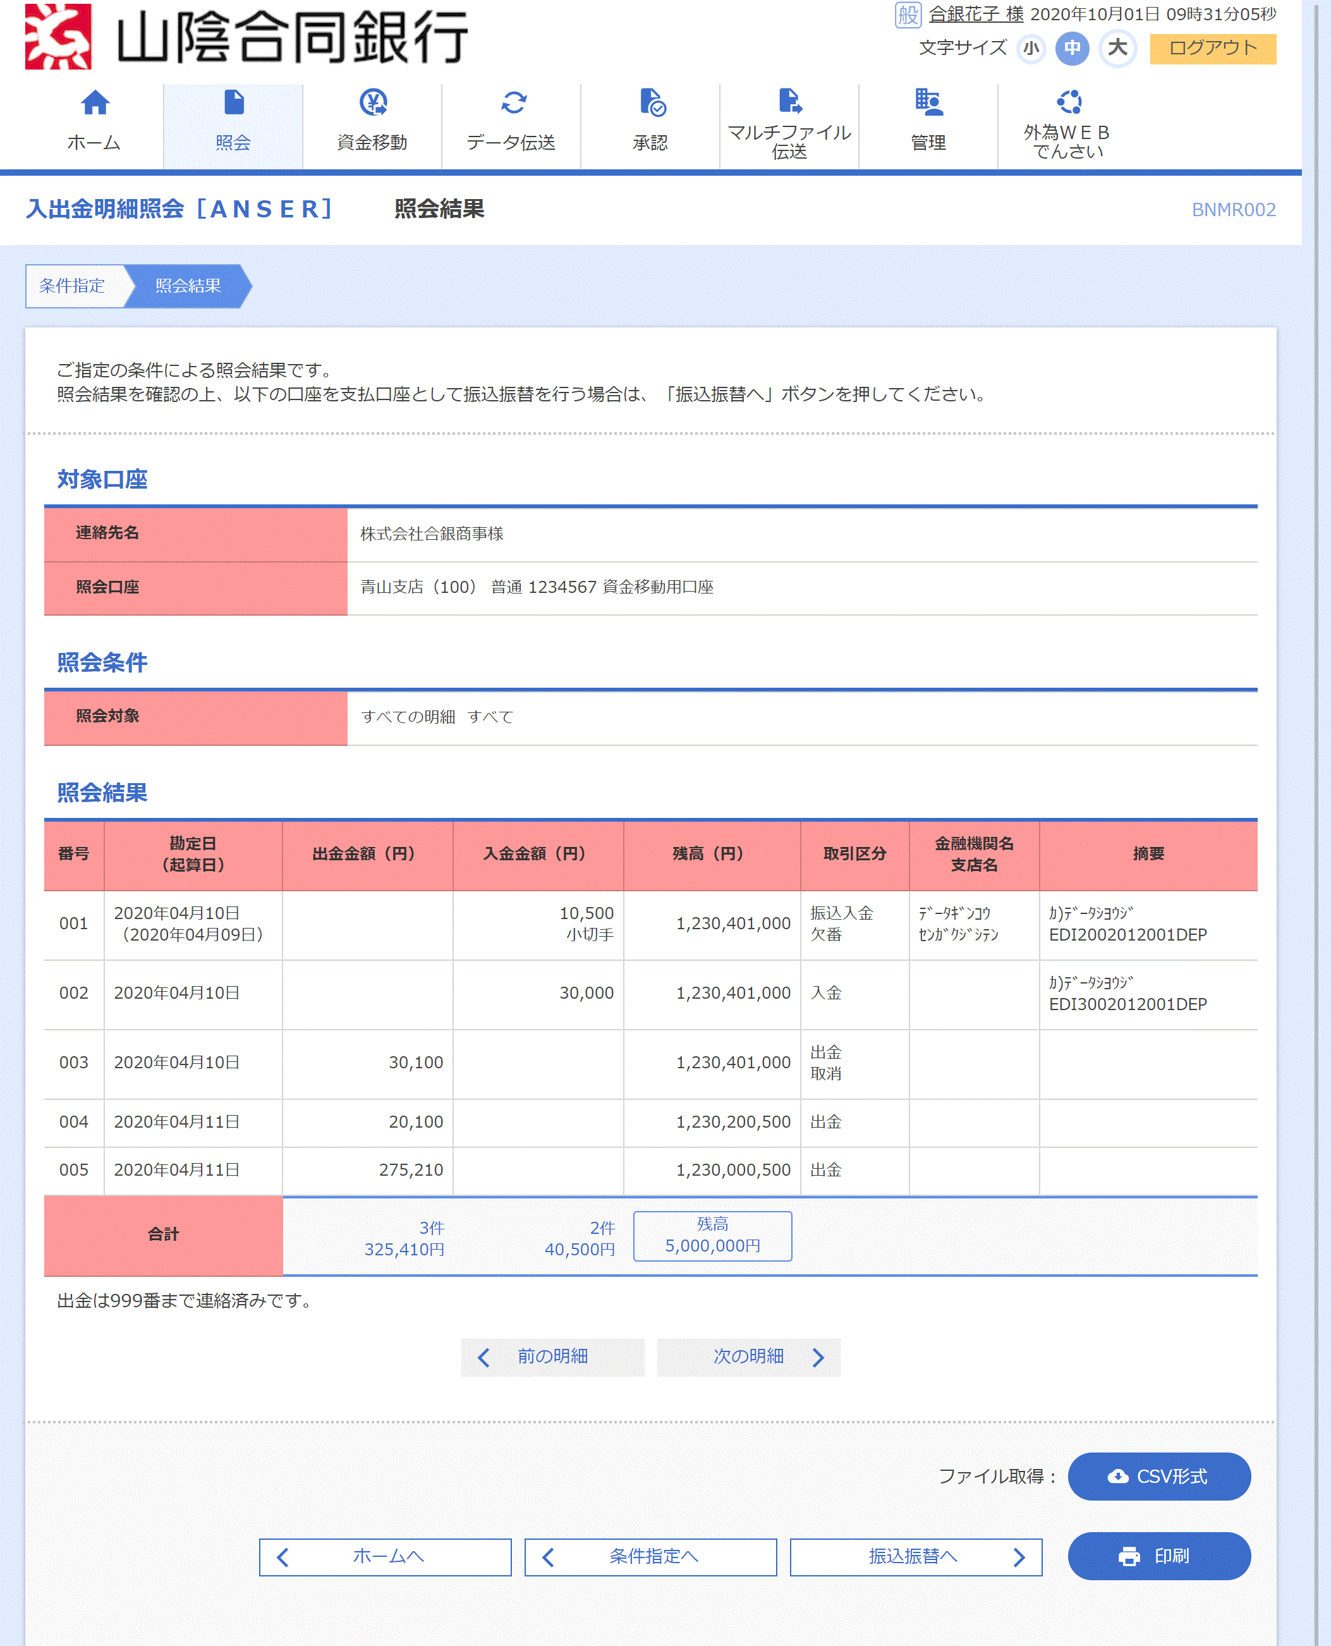Screen dimensions: 1331x1646
Task: Click deposit amount 10,500 小切手
Action: (587, 924)
